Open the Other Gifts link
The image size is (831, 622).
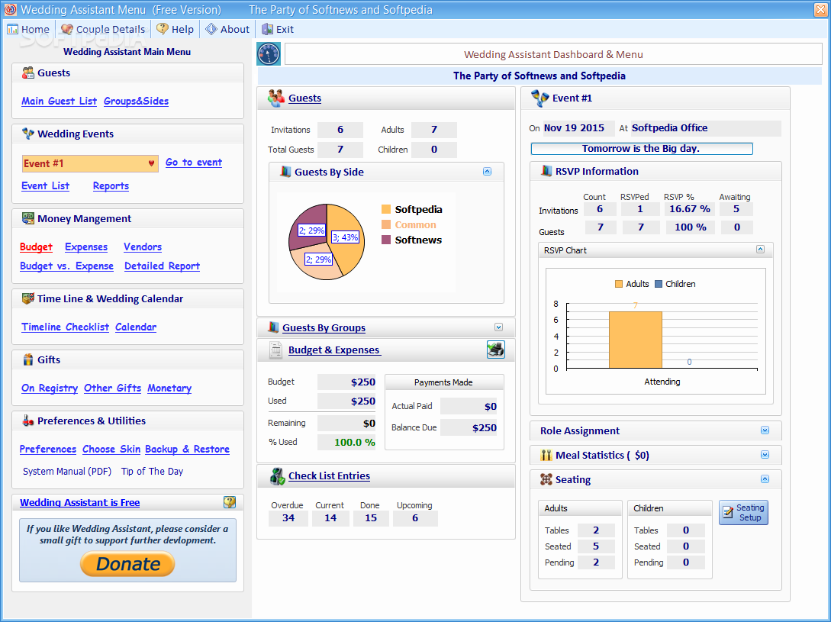(x=112, y=388)
